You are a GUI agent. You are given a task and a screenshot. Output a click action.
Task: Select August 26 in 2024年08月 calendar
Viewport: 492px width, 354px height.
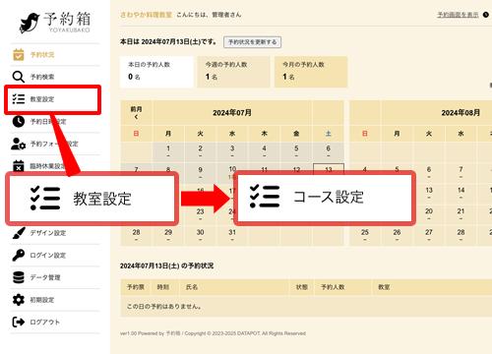click(397, 236)
